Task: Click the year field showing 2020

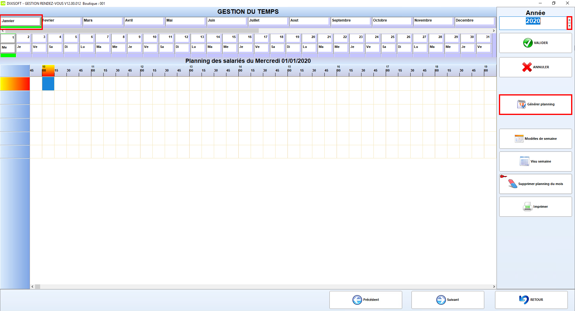Action: [x=533, y=23]
